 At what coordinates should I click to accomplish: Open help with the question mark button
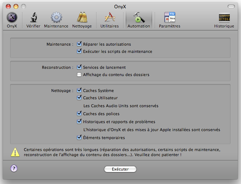14,168
